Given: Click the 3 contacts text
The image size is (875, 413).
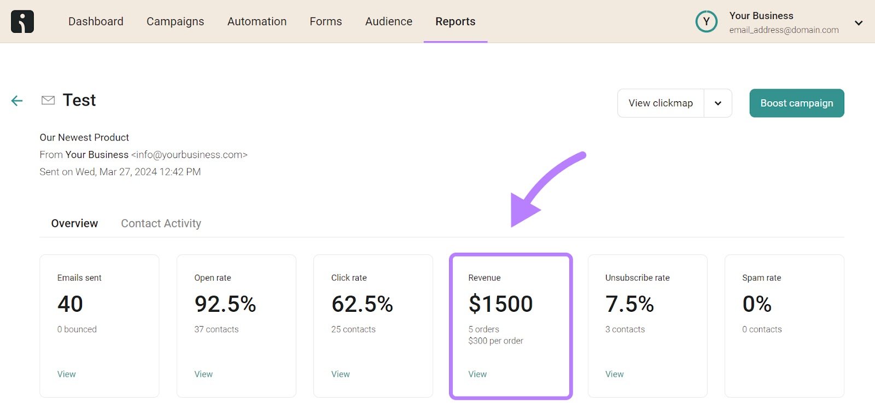Looking at the screenshot, I should (x=625, y=329).
